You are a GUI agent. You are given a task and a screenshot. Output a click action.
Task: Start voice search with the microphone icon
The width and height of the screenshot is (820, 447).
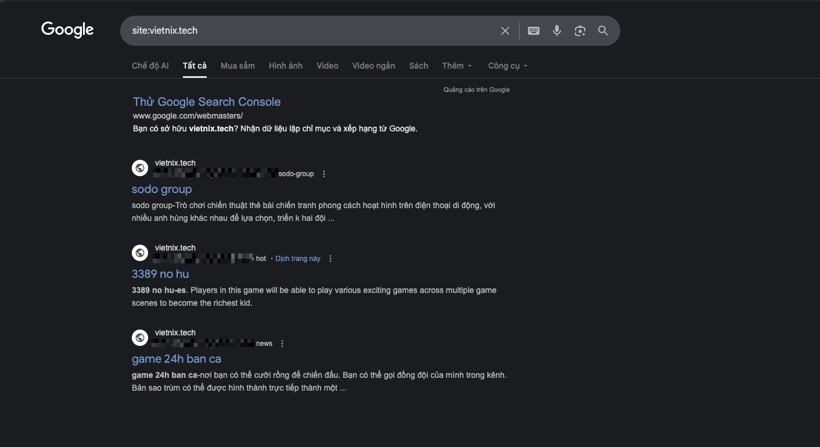(x=556, y=30)
